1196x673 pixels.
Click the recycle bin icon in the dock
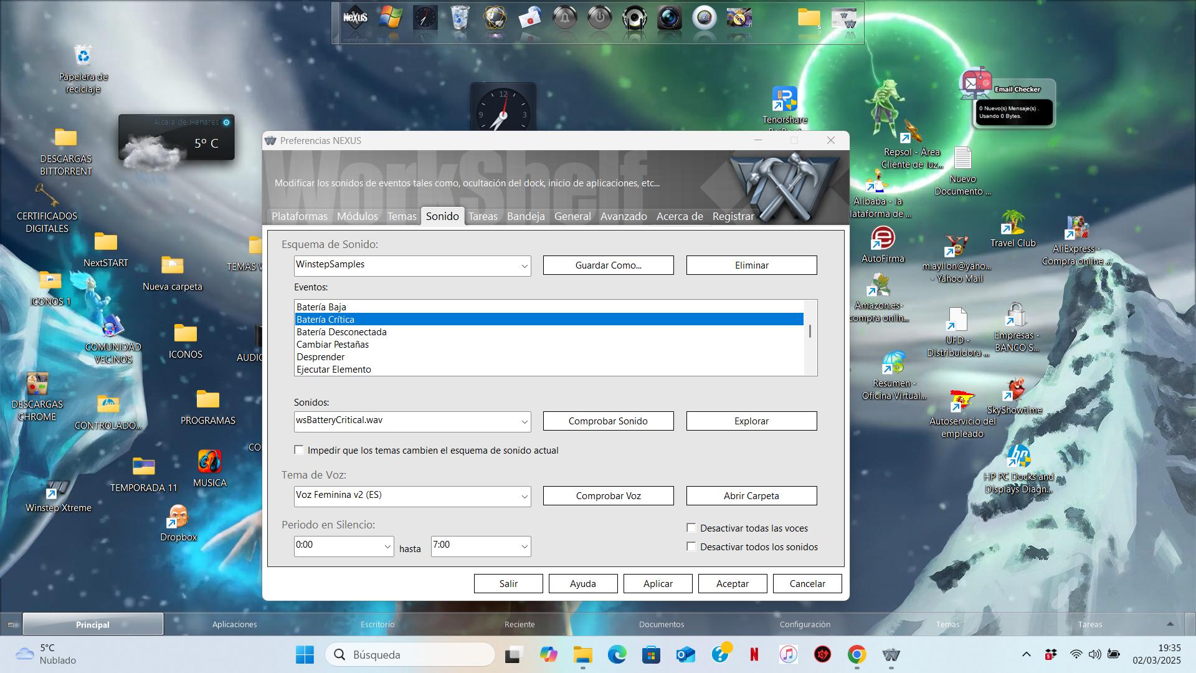pyautogui.click(x=460, y=18)
